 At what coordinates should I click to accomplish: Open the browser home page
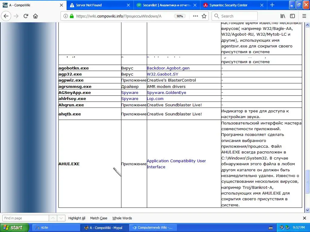point(35,16)
